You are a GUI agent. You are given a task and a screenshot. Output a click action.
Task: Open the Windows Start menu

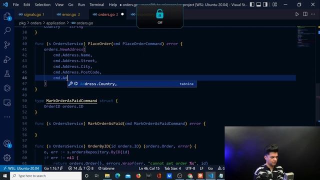pos(4,175)
